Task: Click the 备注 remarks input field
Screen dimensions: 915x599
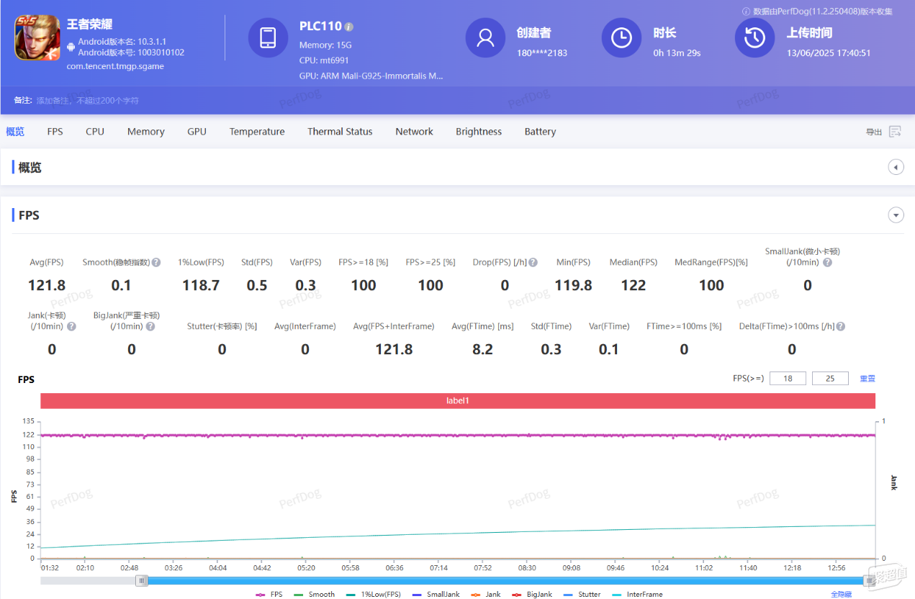Action: 88,101
